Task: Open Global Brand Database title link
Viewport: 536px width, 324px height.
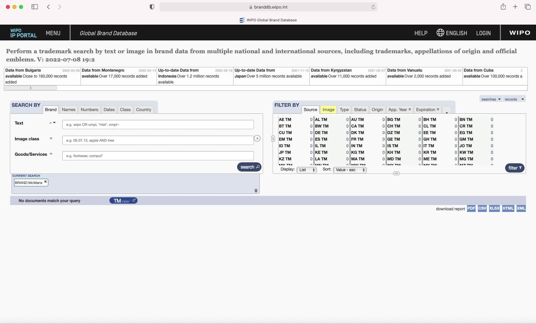Action: pyautogui.click(x=108, y=33)
